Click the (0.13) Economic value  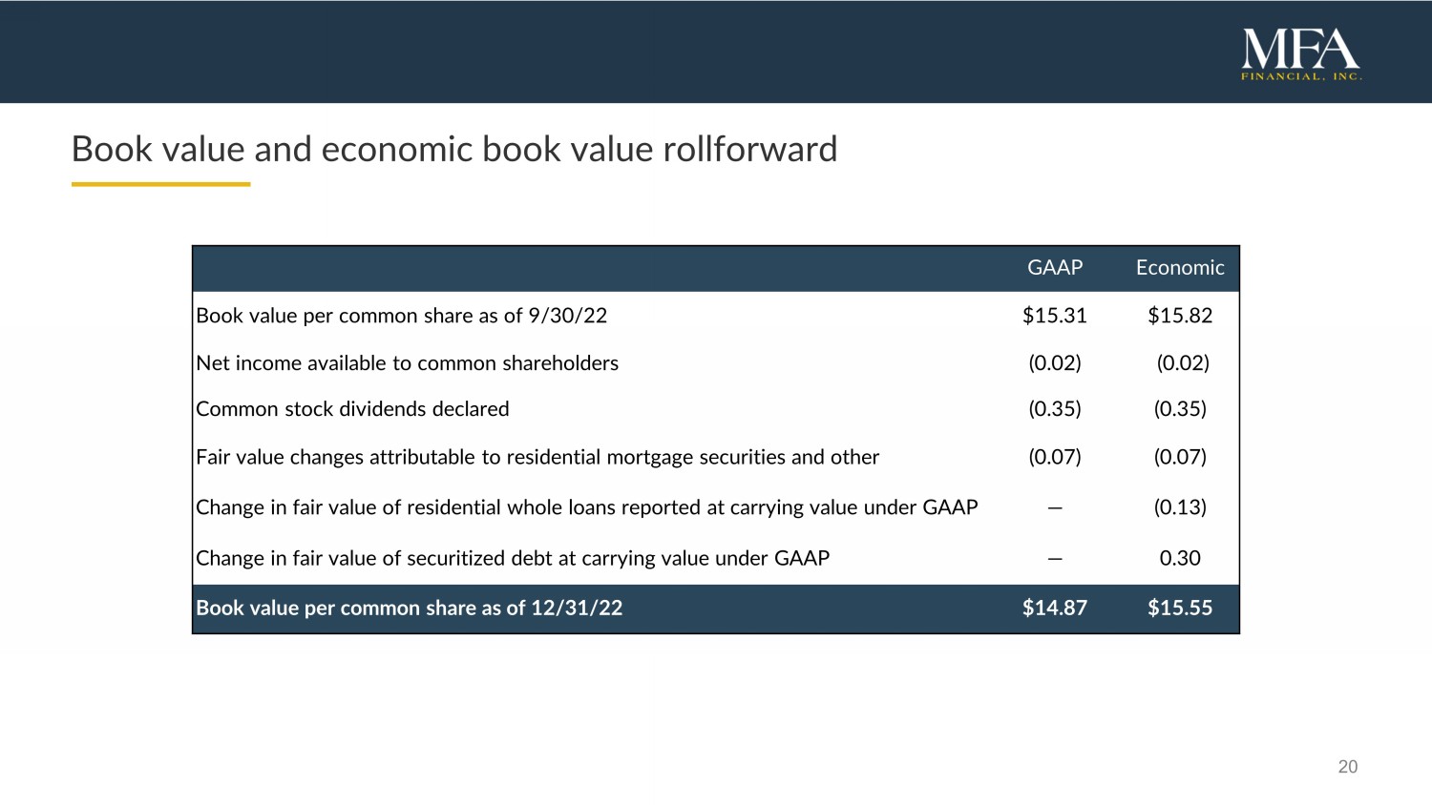pyautogui.click(x=1180, y=507)
